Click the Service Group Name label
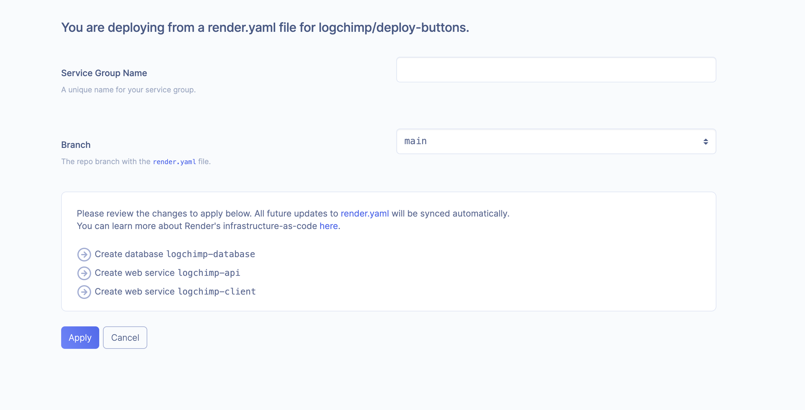 point(104,73)
